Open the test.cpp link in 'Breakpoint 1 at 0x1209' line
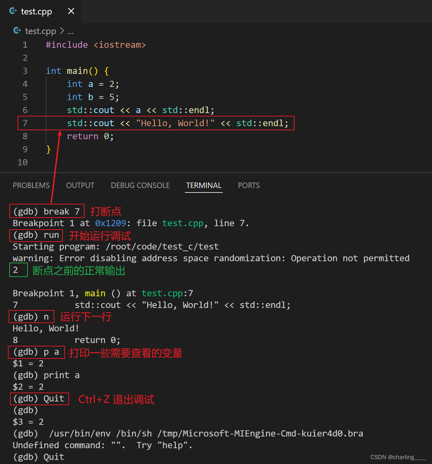Image resolution: width=432 pixels, height=464 pixels. click(183, 223)
